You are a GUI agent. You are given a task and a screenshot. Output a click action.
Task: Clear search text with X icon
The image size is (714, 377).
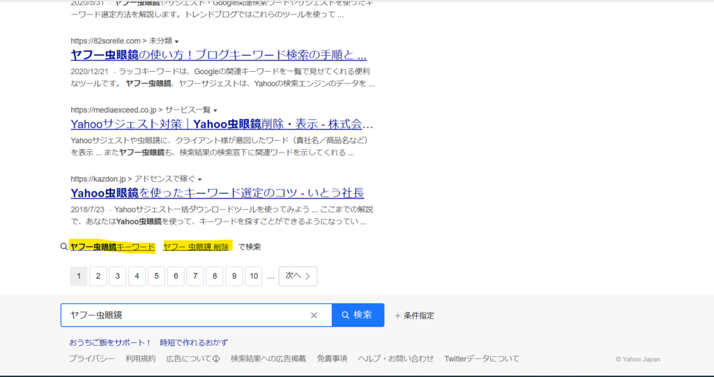[314, 315]
